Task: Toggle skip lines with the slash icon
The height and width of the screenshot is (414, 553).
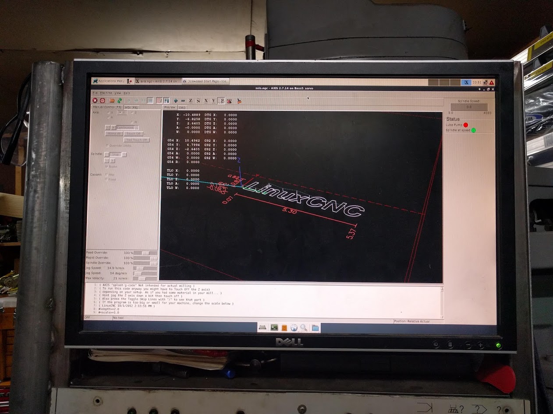Action: (x=159, y=101)
